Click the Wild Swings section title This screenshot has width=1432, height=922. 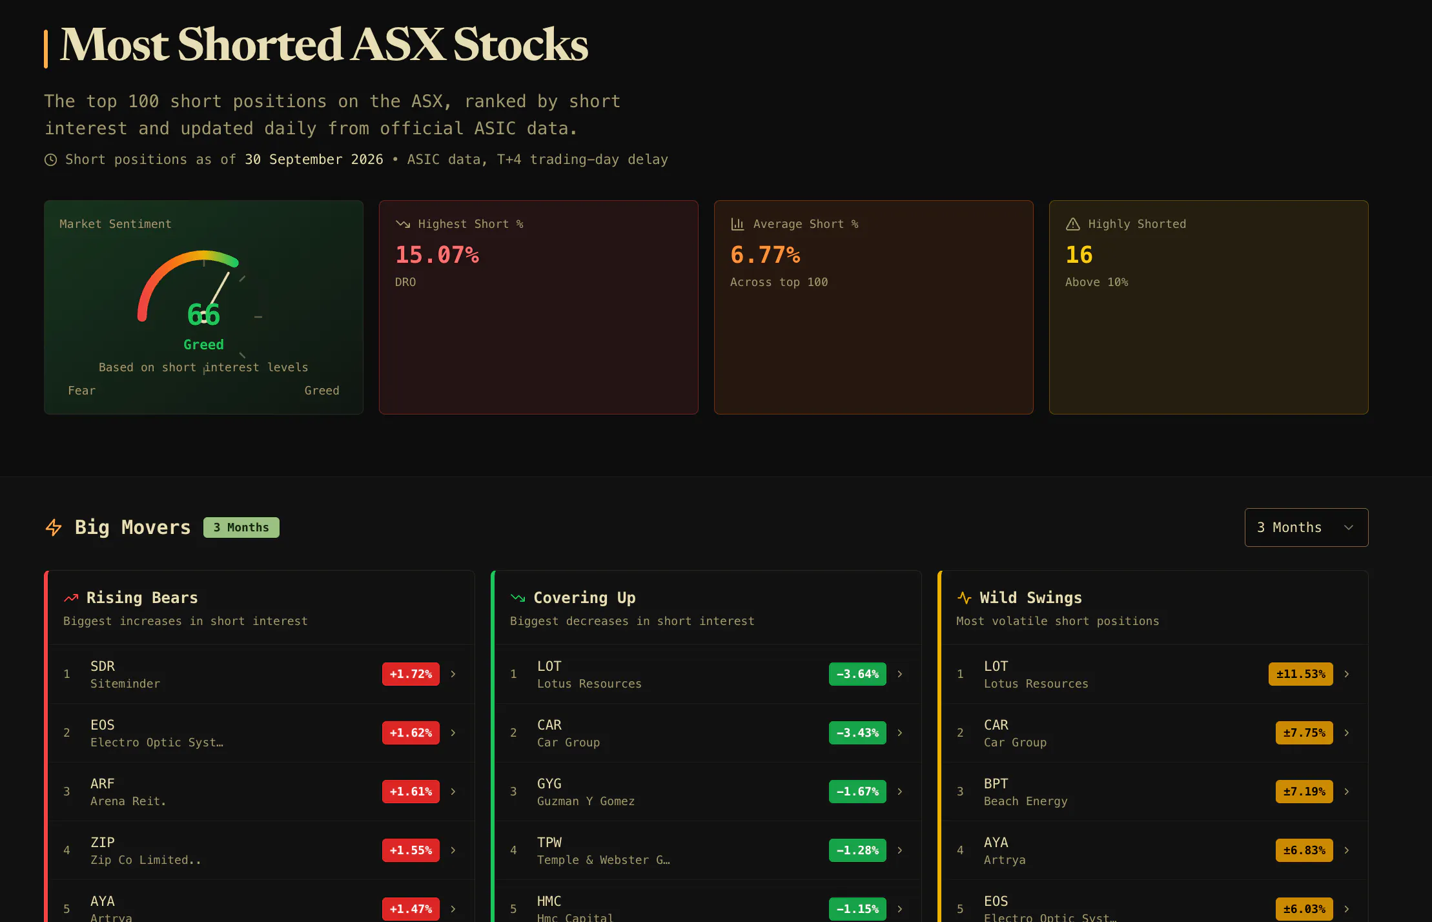coord(1030,598)
